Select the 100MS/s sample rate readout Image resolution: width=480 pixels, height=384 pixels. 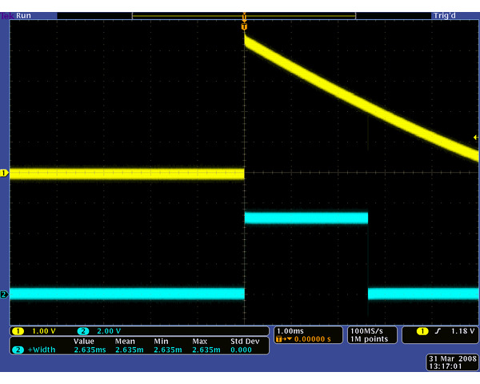coord(368,330)
